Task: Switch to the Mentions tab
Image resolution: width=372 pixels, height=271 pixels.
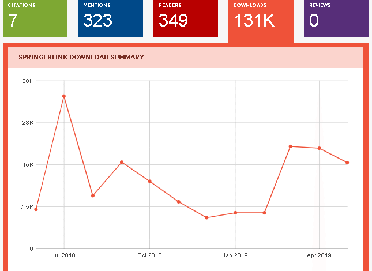Action: [x=110, y=18]
